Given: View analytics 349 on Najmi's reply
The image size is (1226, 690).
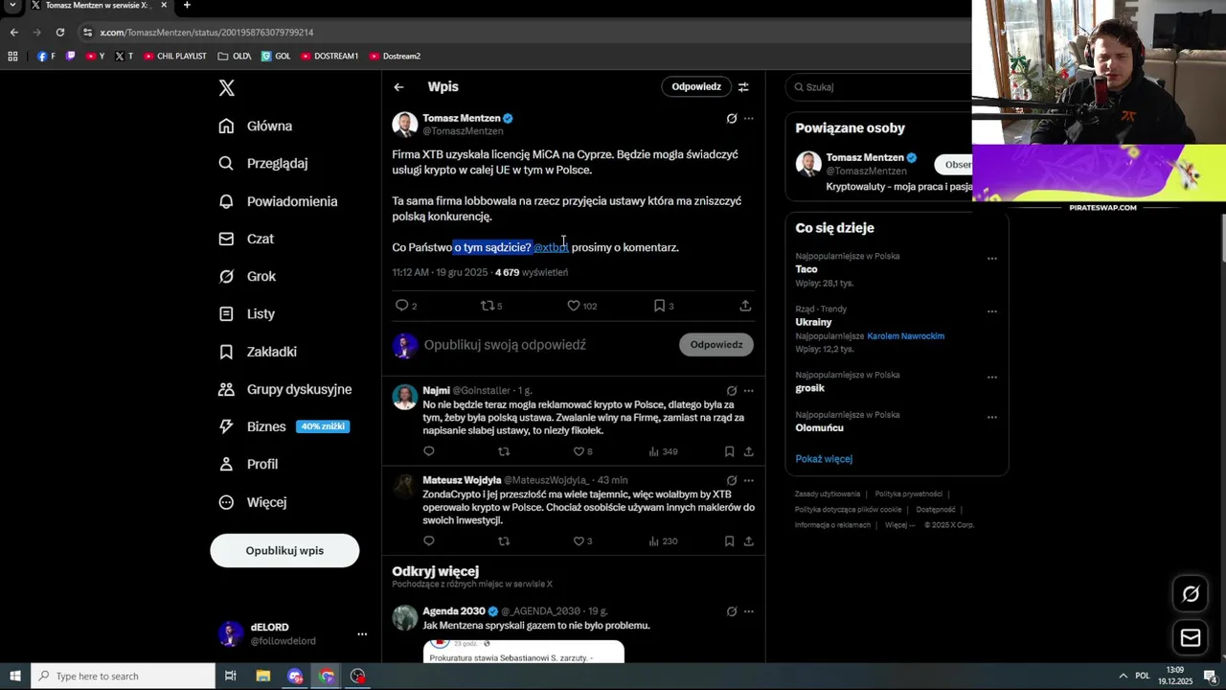Looking at the screenshot, I should point(663,451).
